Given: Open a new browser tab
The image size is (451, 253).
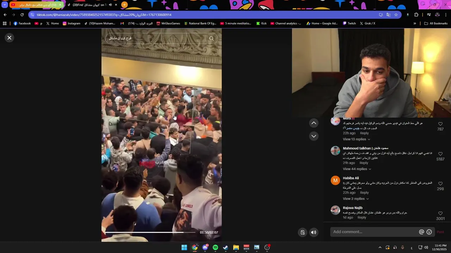Looking at the screenshot, I should point(124,5).
